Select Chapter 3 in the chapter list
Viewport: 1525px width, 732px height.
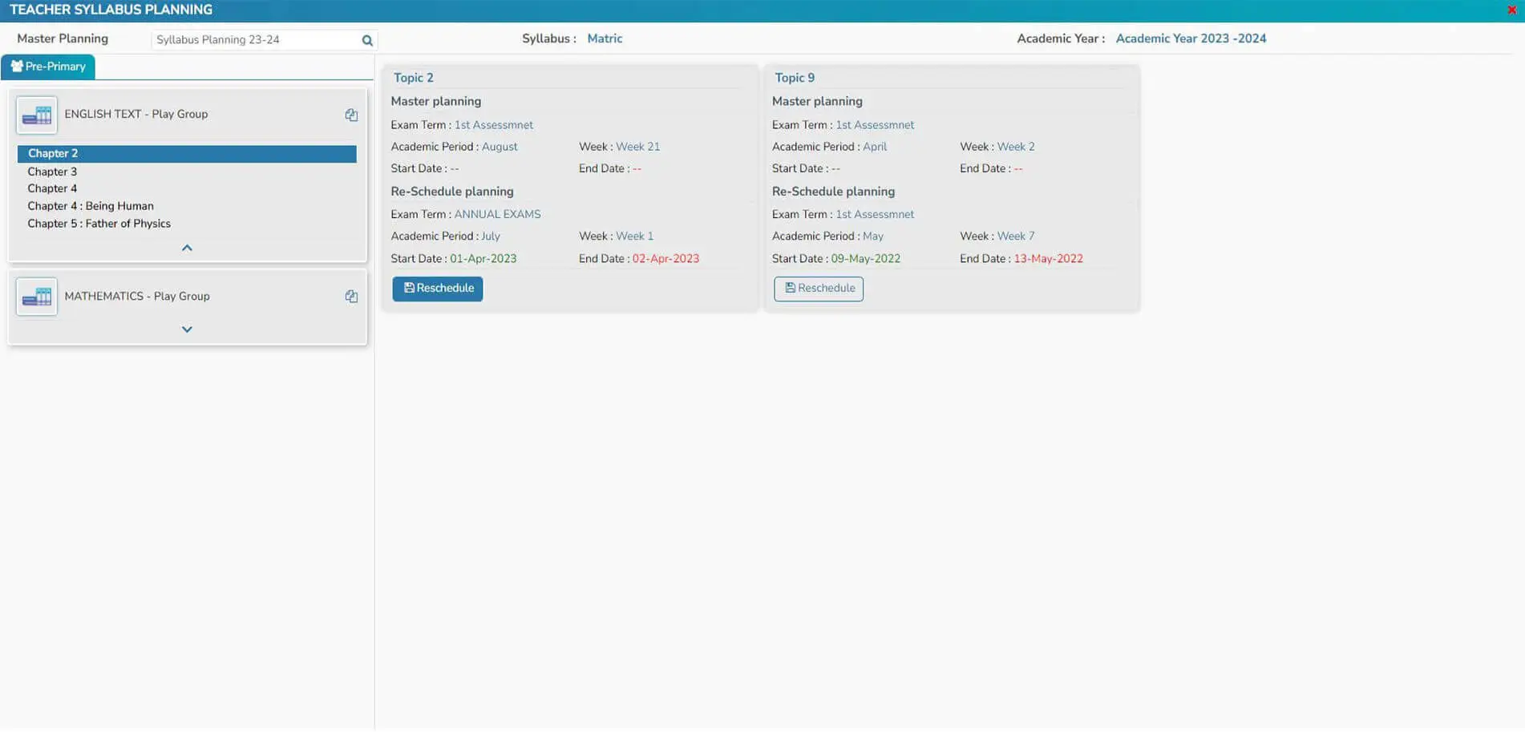(x=52, y=172)
